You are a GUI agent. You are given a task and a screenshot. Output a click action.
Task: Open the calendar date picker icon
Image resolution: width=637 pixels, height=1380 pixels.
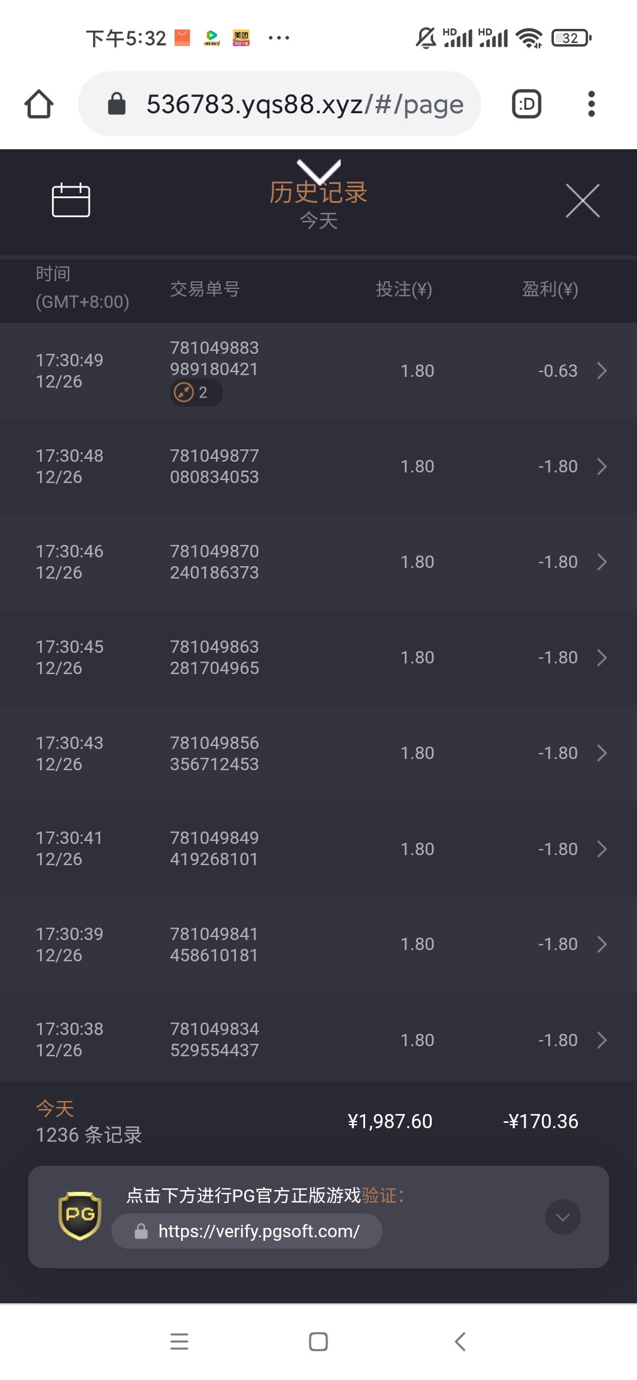(x=71, y=200)
